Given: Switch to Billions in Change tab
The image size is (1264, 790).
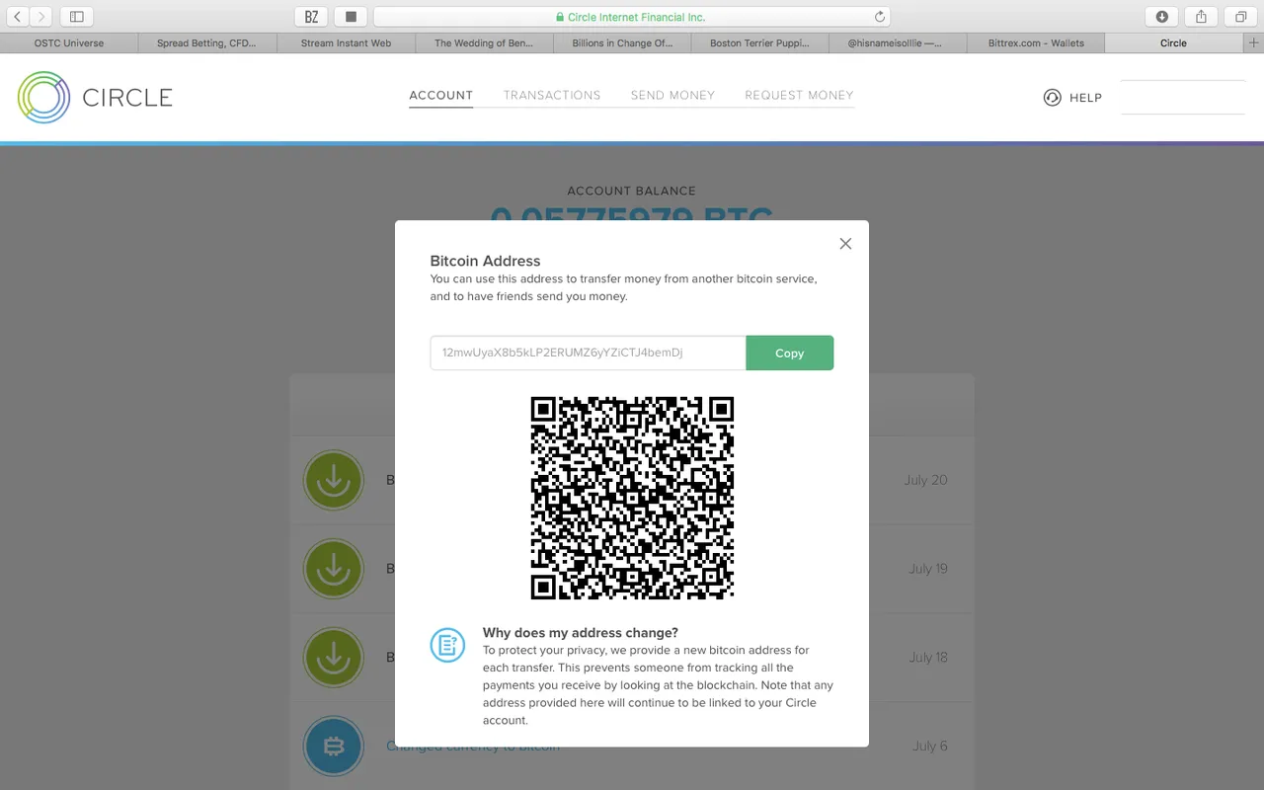Looking at the screenshot, I should [x=622, y=43].
